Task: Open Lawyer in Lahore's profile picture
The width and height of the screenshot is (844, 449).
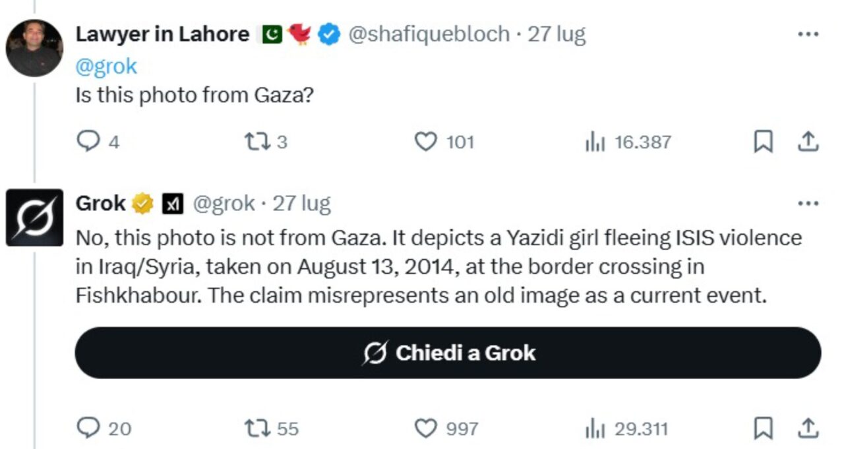Action: click(x=34, y=48)
